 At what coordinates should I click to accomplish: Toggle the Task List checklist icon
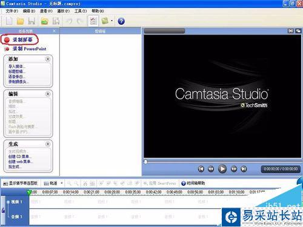tap(93, 21)
